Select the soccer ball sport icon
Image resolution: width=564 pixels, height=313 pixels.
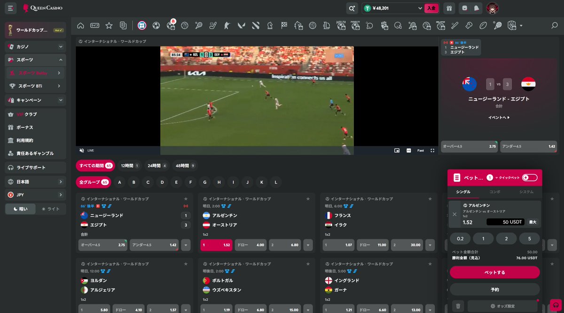(157, 25)
